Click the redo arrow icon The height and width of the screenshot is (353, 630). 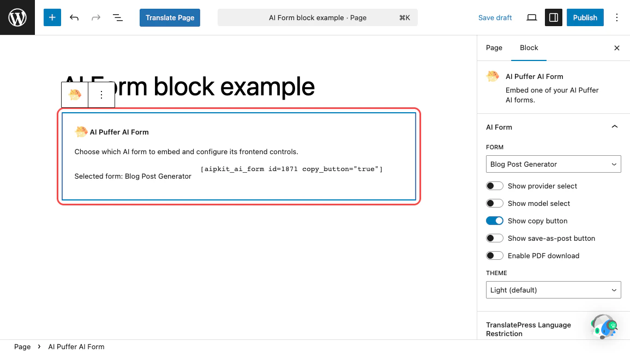coord(96,17)
